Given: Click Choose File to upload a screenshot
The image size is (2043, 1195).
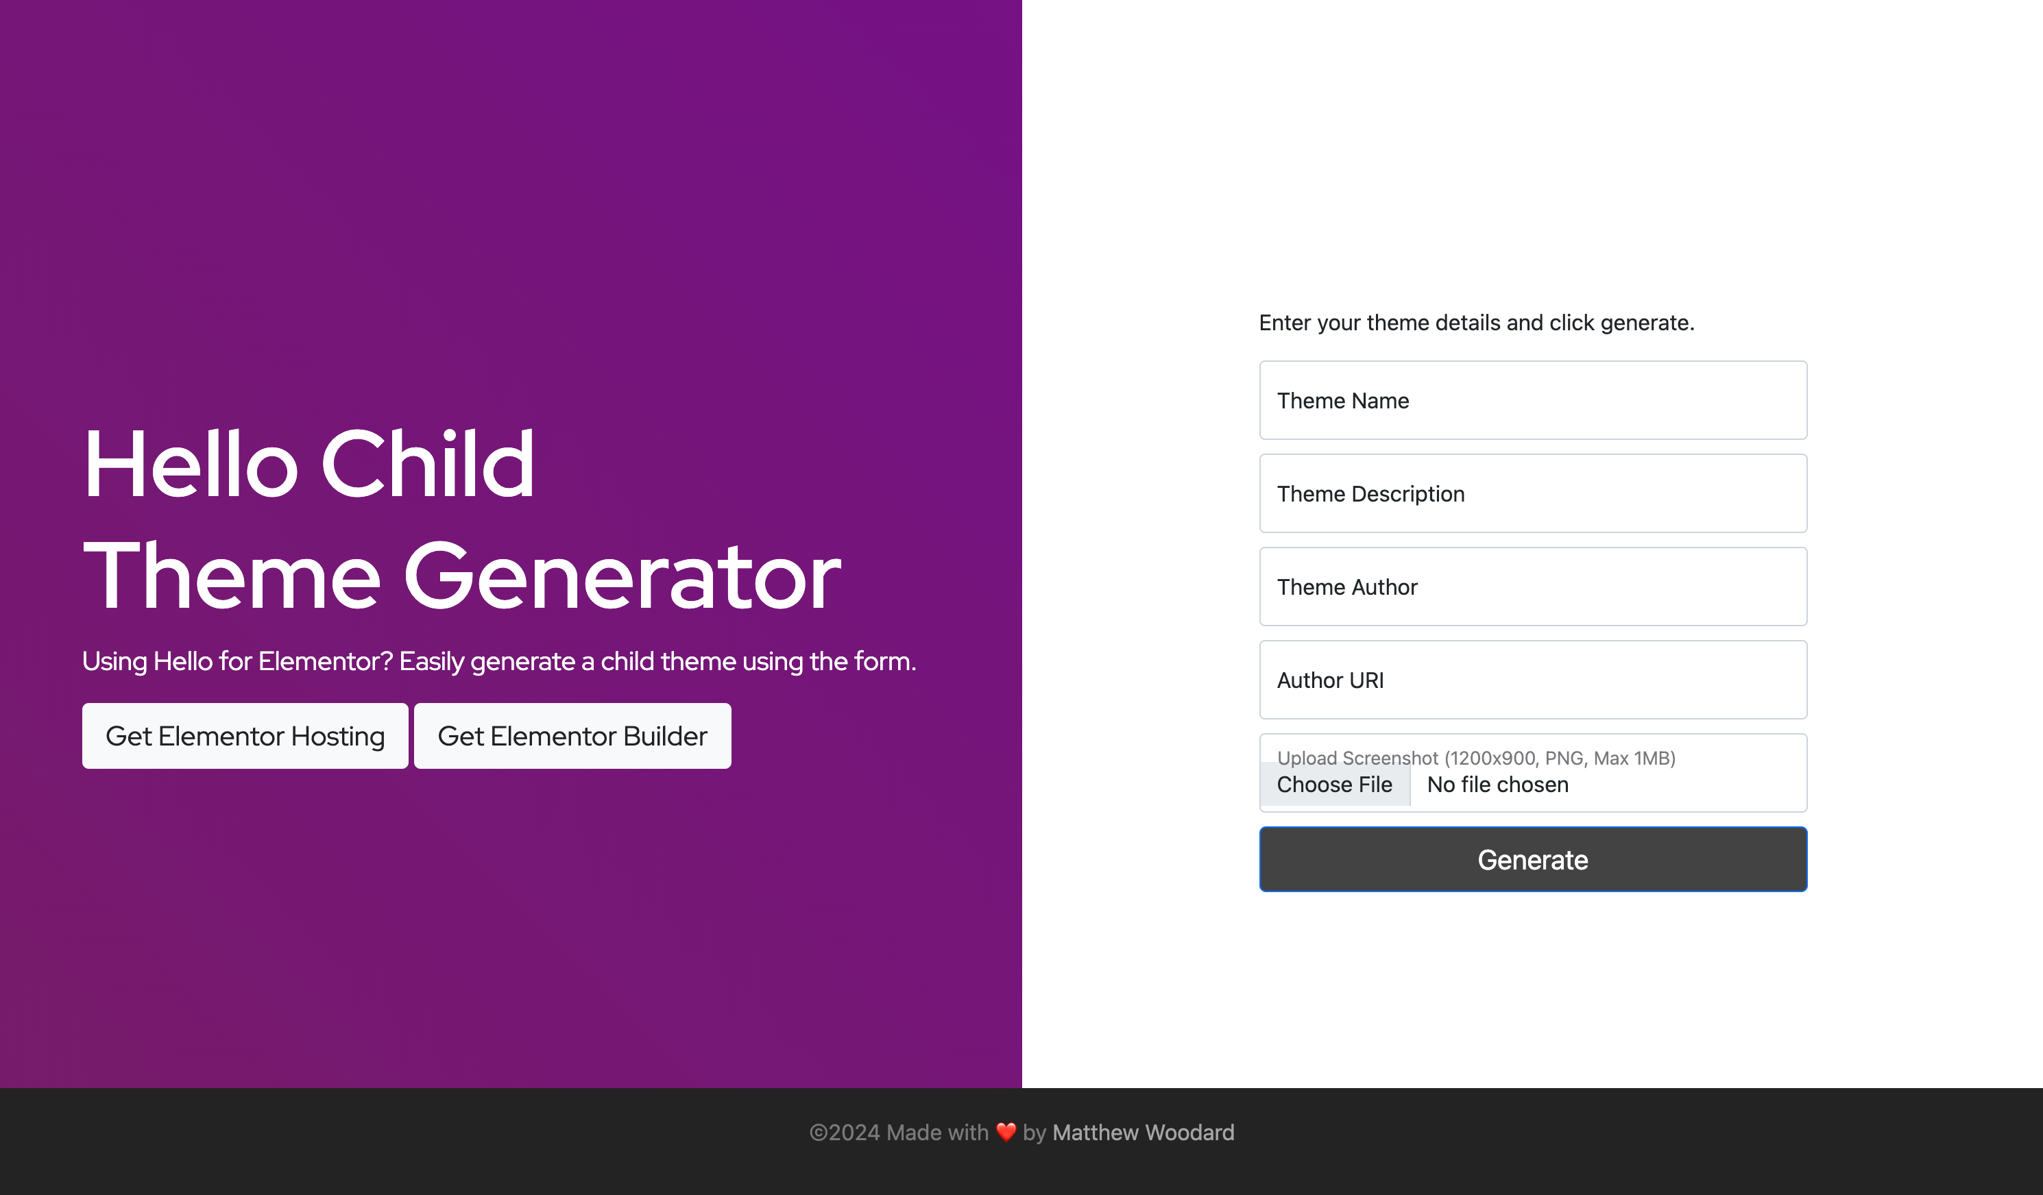Looking at the screenshot, I should coord(1333,785).
